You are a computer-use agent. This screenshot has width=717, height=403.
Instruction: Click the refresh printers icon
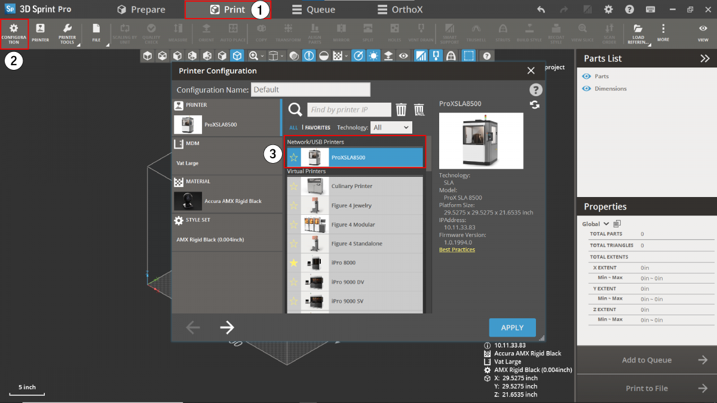[535, 105]
